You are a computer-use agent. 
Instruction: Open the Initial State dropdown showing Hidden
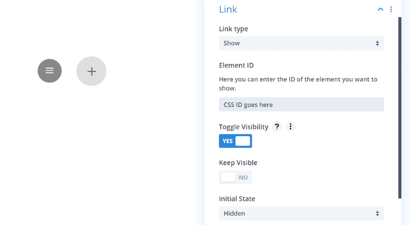pos(301,213)
